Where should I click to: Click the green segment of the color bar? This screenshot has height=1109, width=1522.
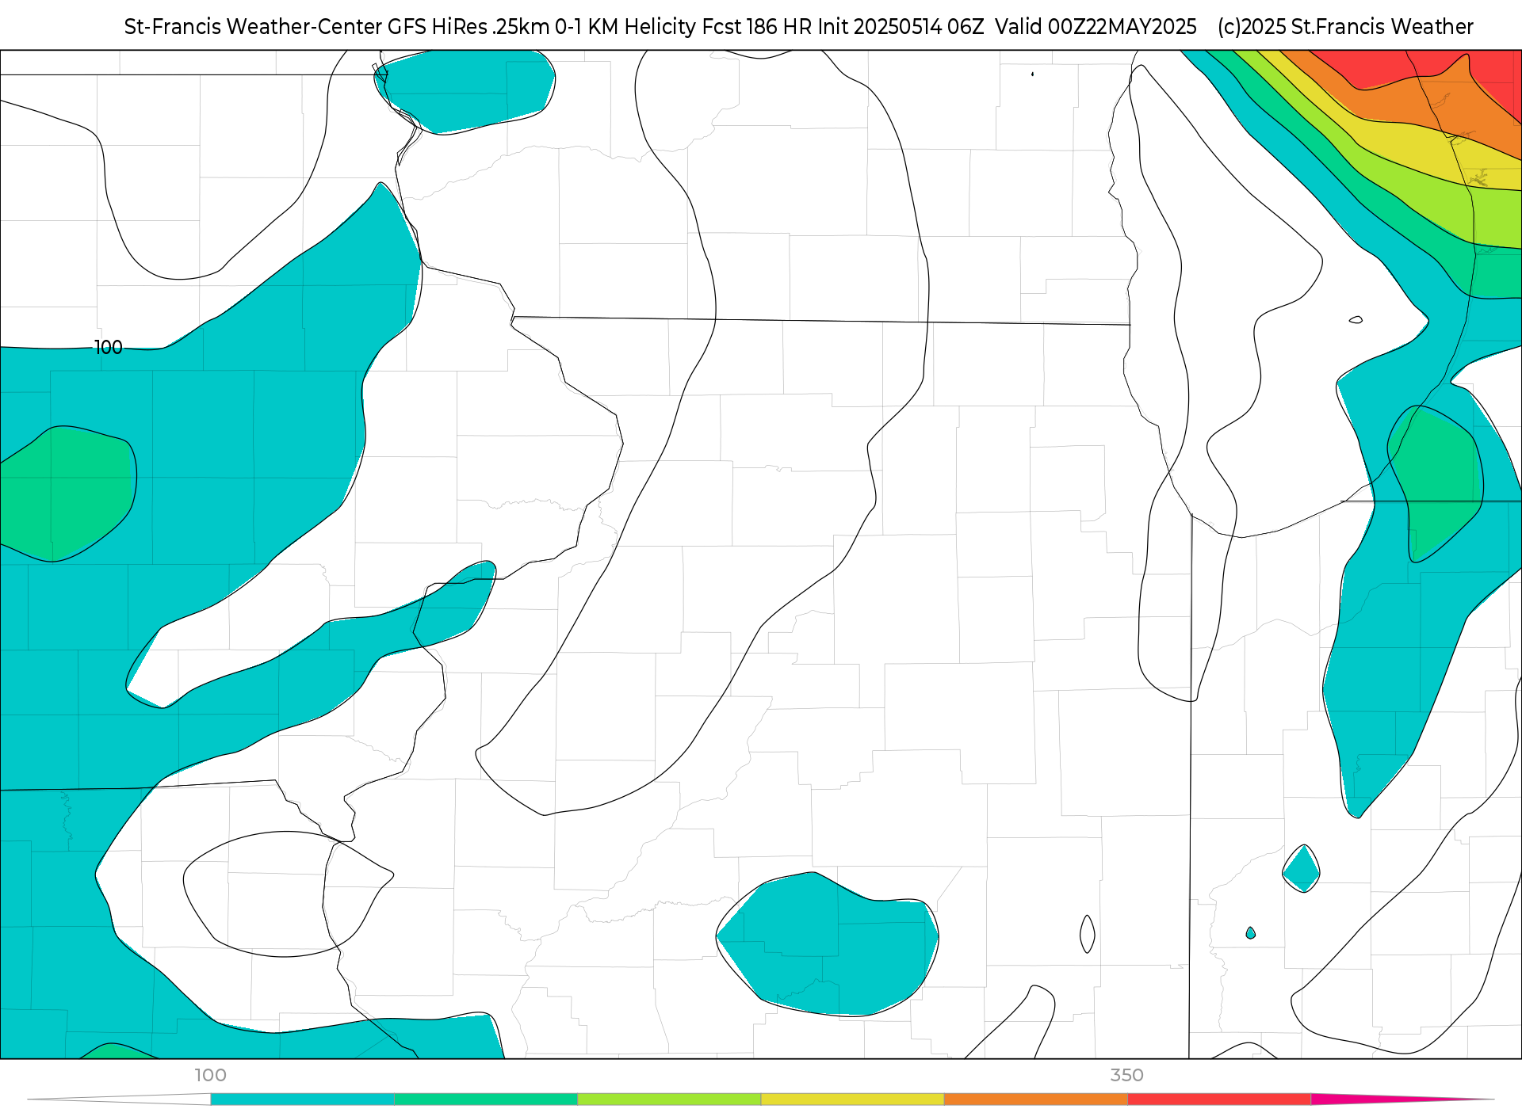click(485, 1099)
